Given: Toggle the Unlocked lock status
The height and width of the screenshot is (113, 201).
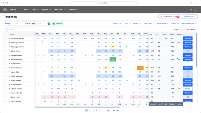Looking at the screenshot, I should pyautogui.click(x=58, y=24).
